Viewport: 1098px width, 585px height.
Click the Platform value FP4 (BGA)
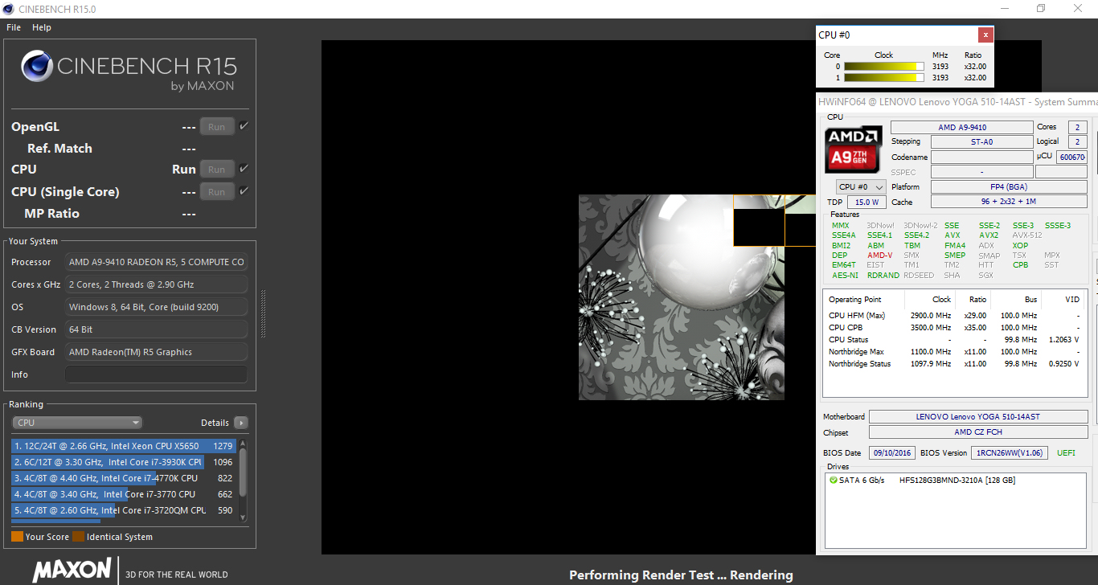(x=1009, y=186)
